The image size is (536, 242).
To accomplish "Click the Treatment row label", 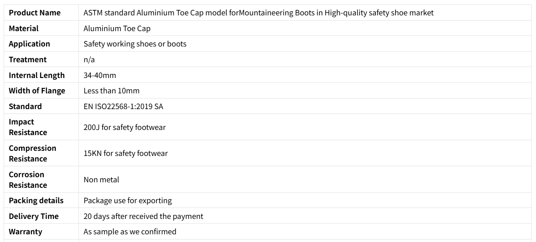I will (27, 59).
